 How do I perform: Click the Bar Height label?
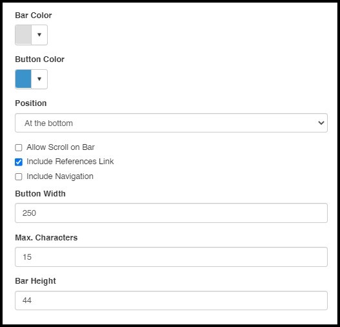pos(35,281)
